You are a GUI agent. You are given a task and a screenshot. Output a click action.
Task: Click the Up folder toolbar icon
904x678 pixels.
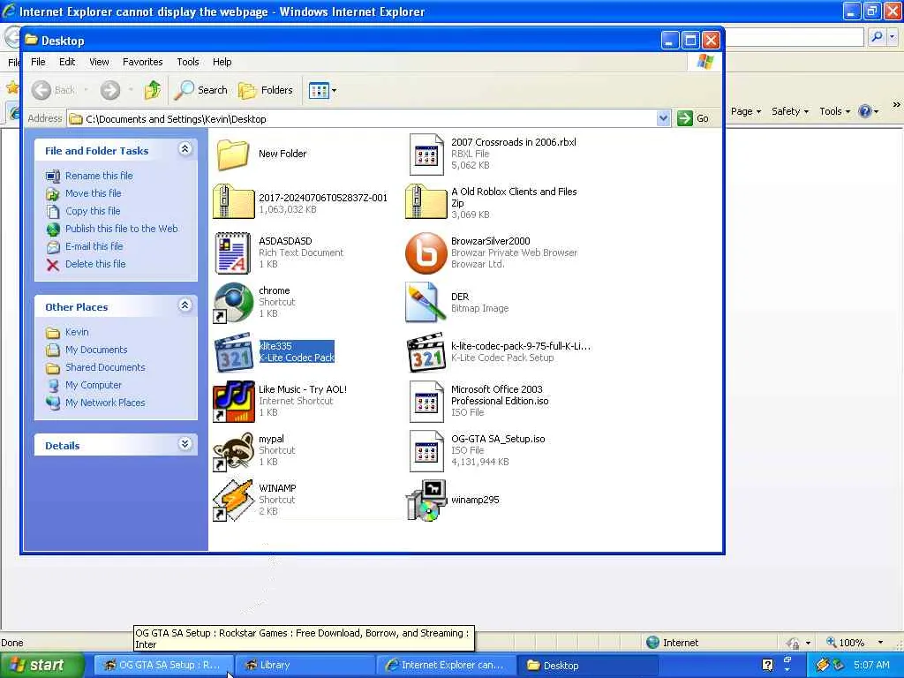(x=153, y=90)
